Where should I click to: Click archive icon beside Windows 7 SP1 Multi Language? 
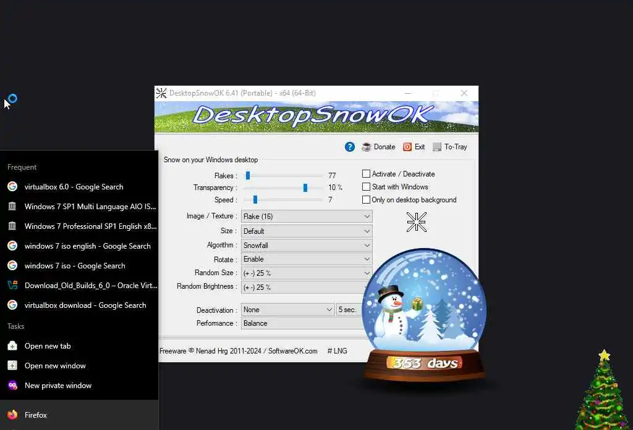[12, 206]
